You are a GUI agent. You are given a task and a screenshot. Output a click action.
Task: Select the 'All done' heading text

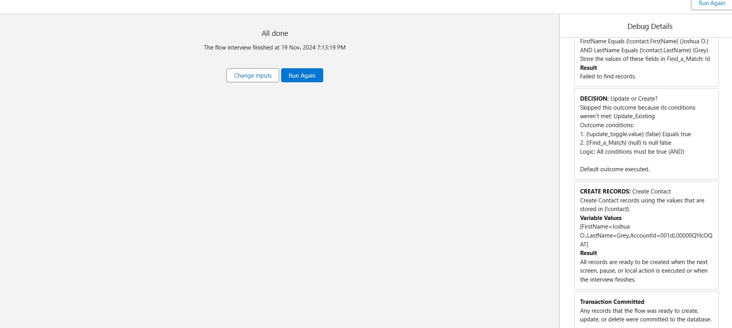click(275, 33)
